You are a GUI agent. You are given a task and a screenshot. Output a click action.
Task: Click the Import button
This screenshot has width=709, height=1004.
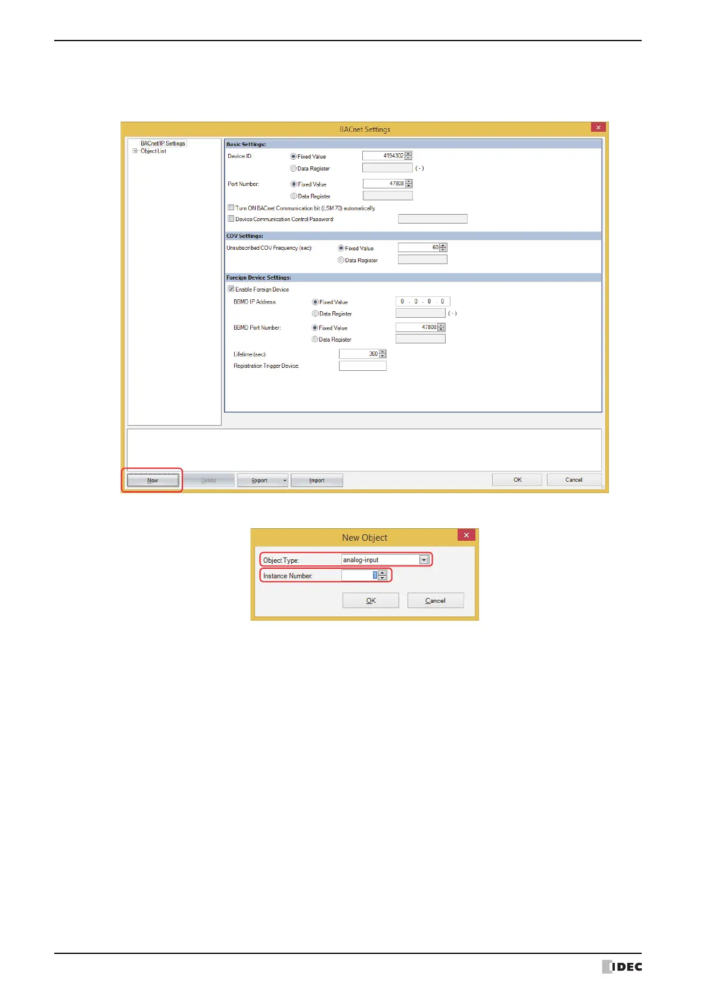tap(317, 481)
